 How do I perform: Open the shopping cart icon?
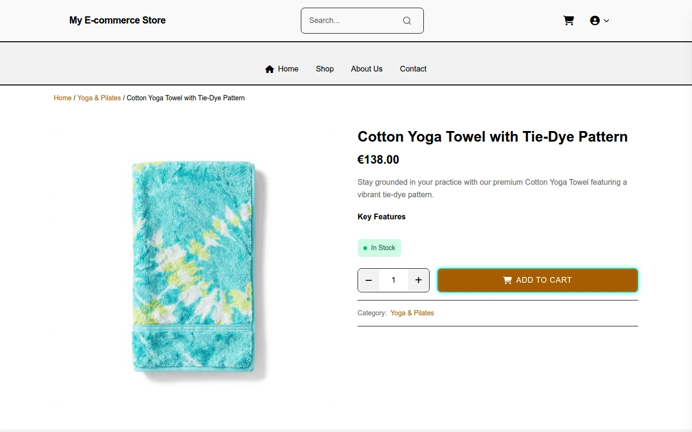click(x=568, y=21)
